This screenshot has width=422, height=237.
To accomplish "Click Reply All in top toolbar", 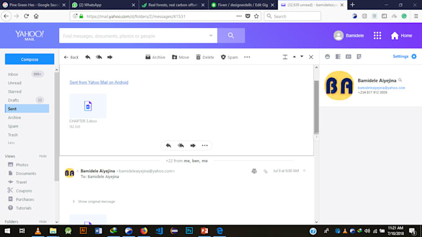I will click(99, 57).
